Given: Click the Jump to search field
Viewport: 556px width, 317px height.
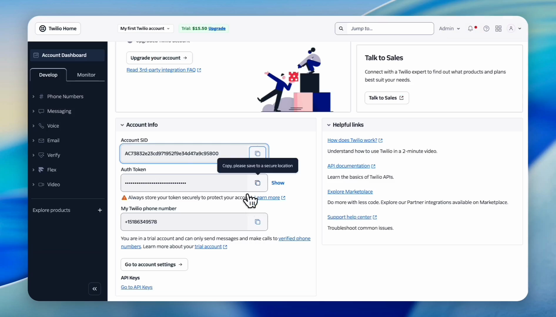Looking at the screenshot, I should point(389,28).
